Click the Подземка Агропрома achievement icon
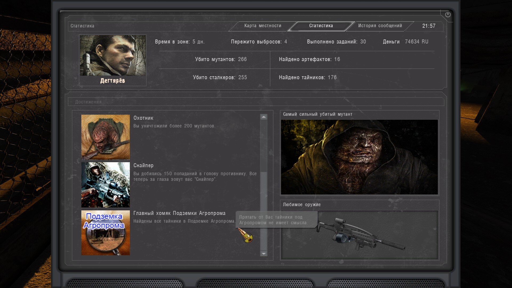 (x=105, y=233)
